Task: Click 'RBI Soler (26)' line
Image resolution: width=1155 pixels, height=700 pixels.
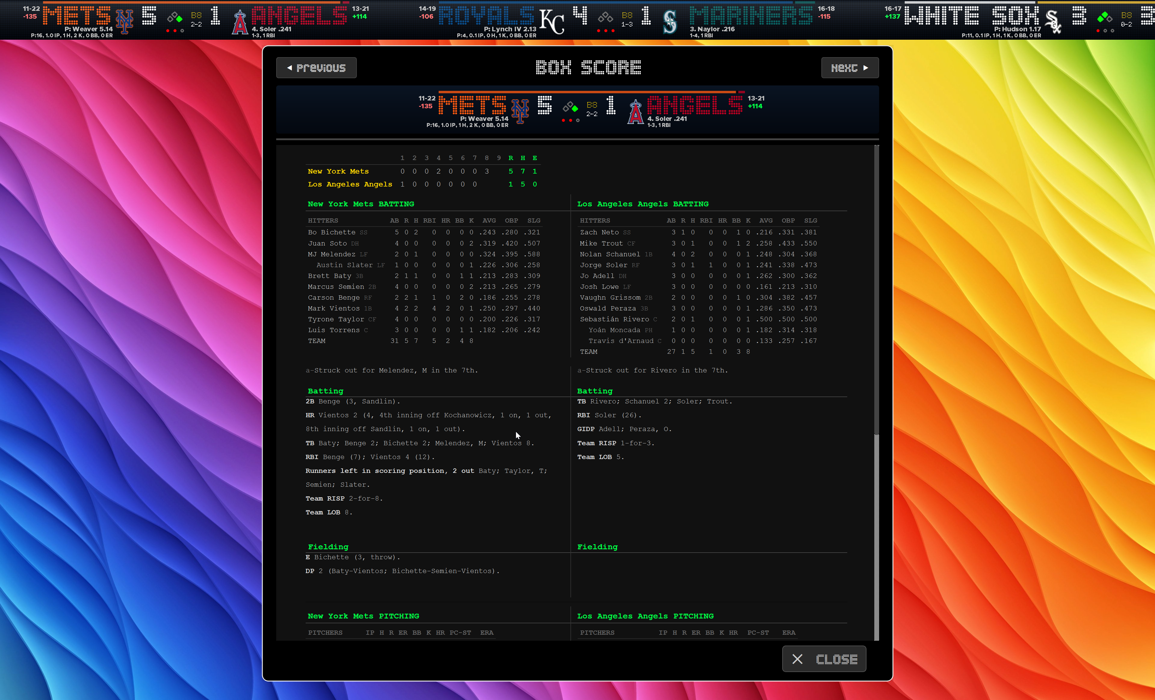Action: coord(609,415)
